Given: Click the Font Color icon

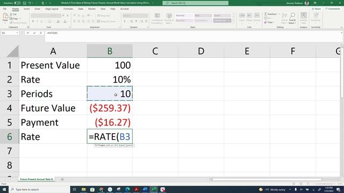Looking at the screenshot, I should coord(65,21).
